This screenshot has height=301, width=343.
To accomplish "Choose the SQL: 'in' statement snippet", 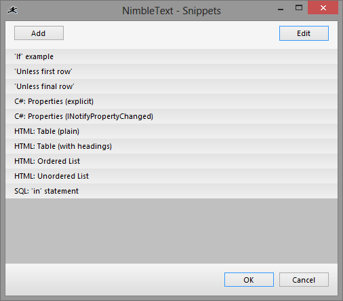I will click(x=171, y=191).
